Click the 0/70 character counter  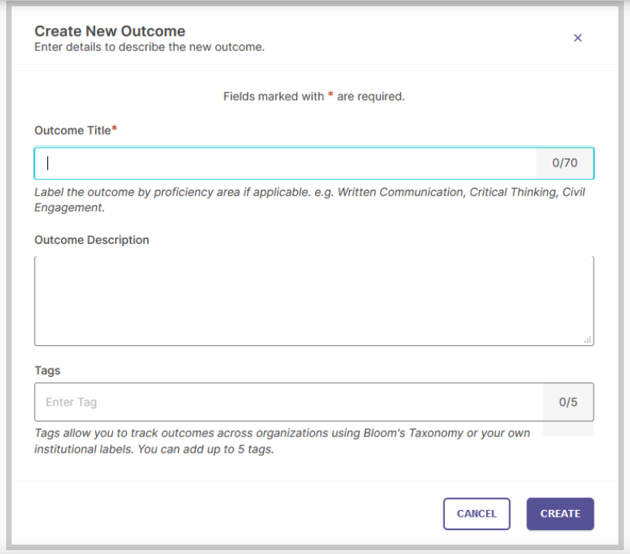566,162
